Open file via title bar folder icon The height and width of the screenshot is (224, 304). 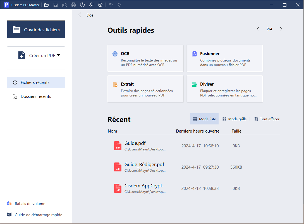[x=47, y=5]
